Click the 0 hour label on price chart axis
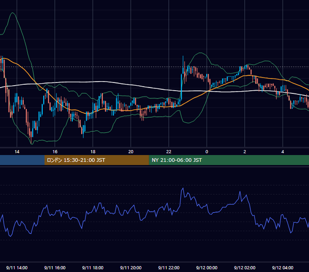Image resolution: width=309 pixels, height=272 pixels. click(x=207, y=152)
